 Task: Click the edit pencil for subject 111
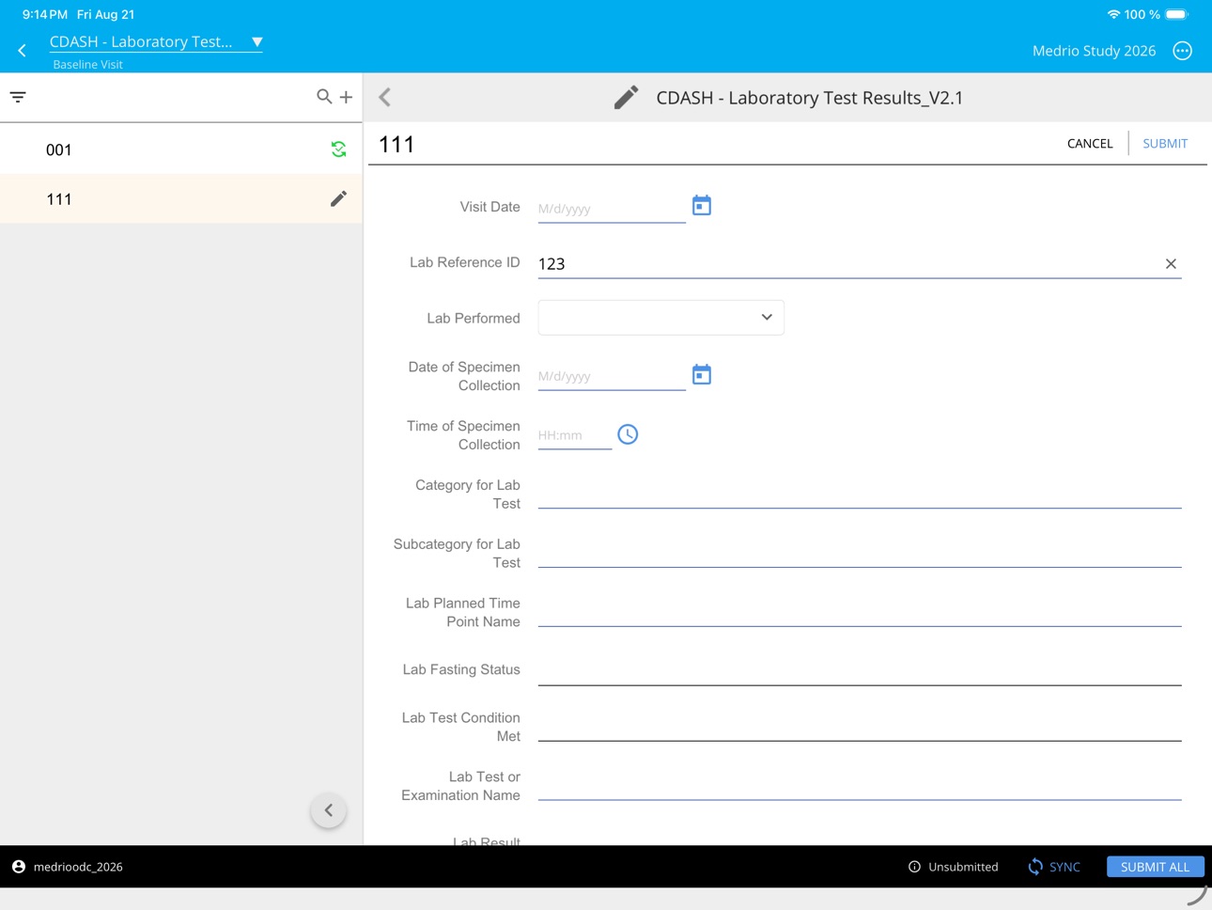tap(338, 198)
